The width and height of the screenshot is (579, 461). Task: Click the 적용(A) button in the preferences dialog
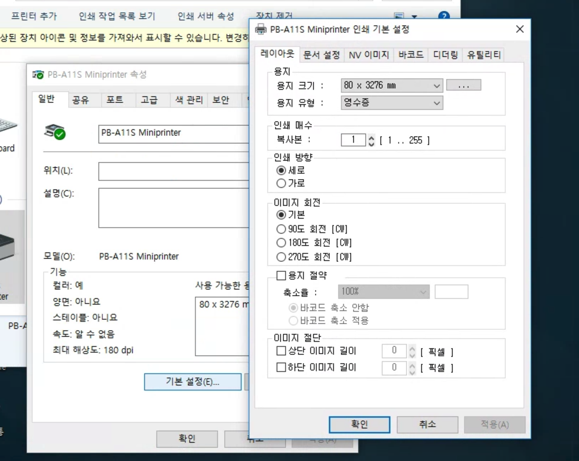coord(495,424)
